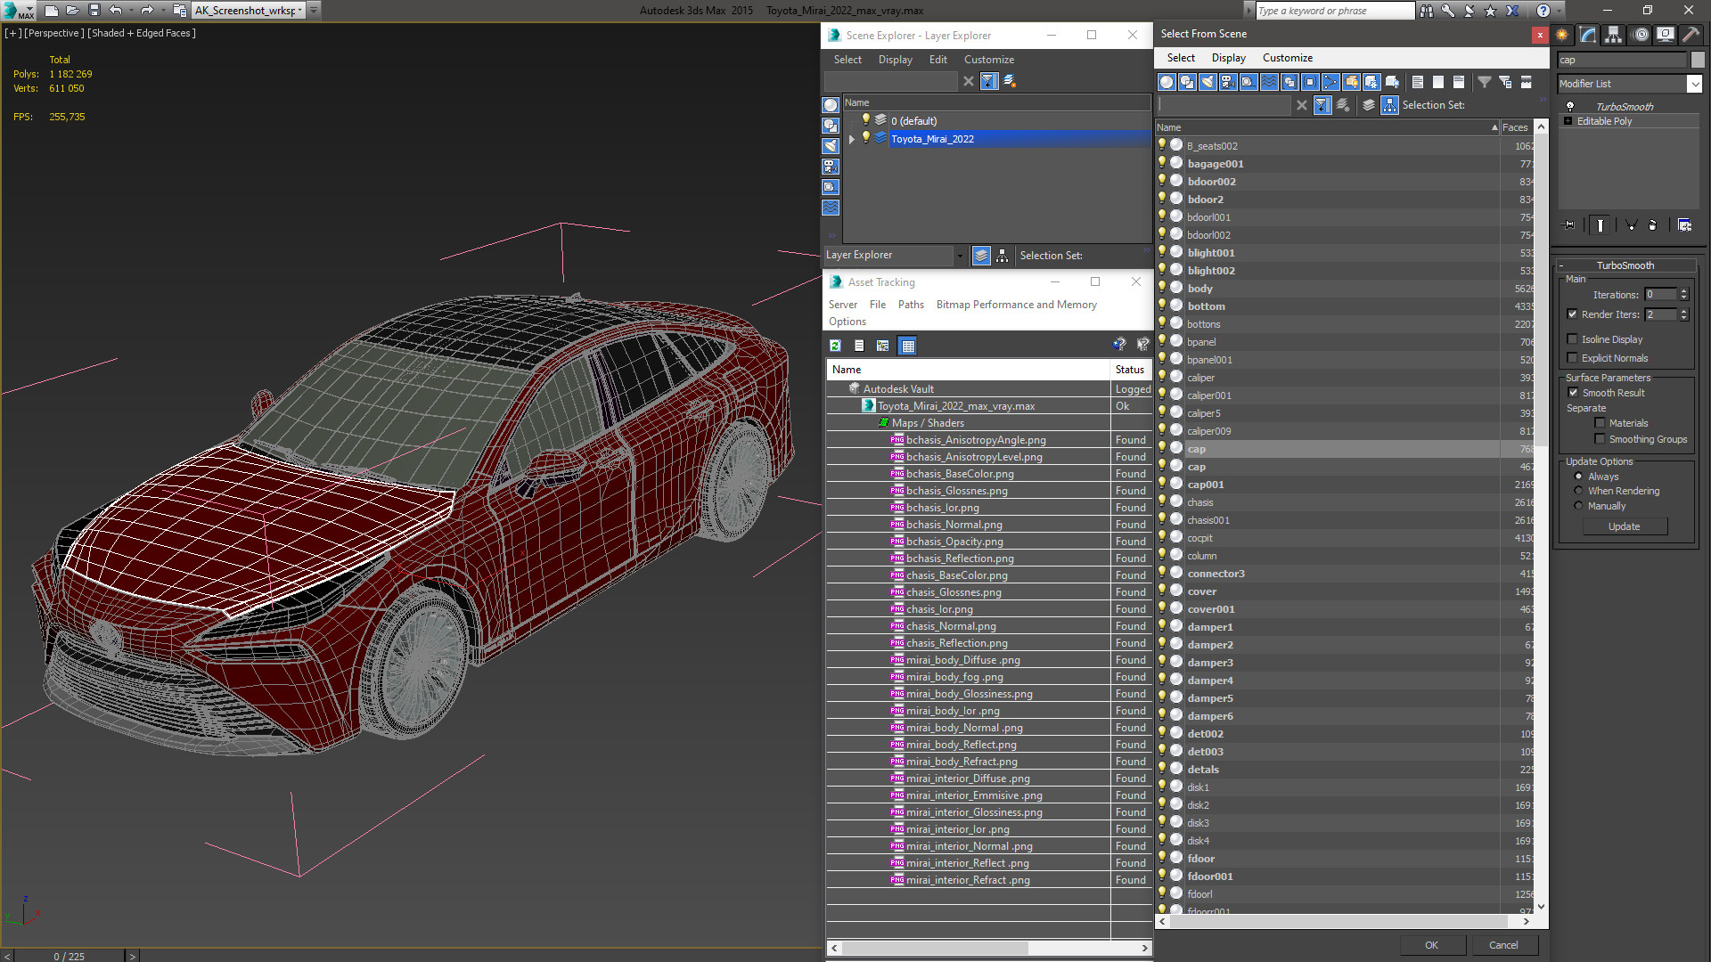Select Manually update option
Screen dimensions: 1711x962
point(1578,506)
